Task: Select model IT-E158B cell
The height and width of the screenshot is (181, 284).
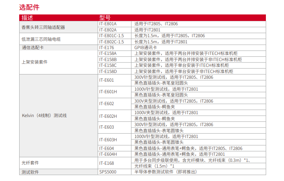Action: [114, 60]
